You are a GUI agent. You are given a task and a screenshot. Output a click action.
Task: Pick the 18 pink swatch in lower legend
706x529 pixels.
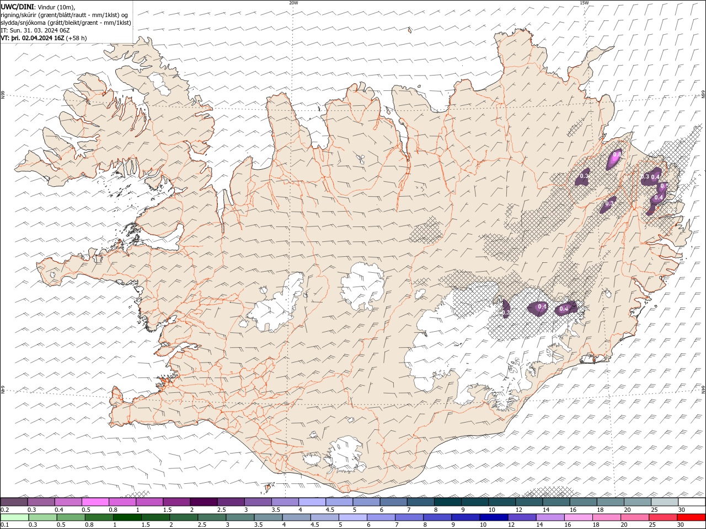[606, 517]
